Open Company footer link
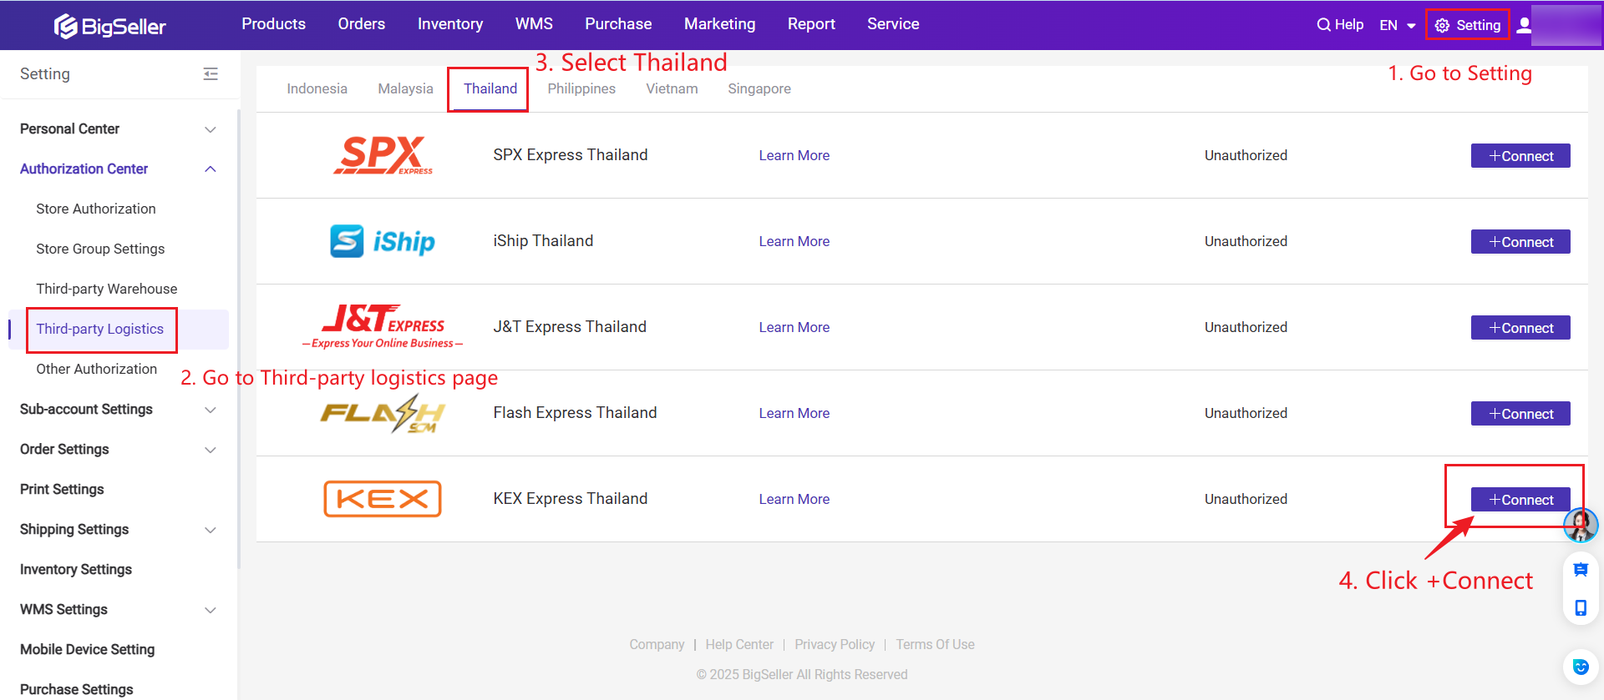Screen dimensions: 1604x700 (657, 644)
